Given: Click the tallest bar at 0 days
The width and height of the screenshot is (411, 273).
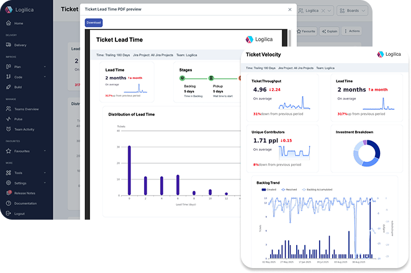Looking at the screenshot, I should [x=129, y=171].
